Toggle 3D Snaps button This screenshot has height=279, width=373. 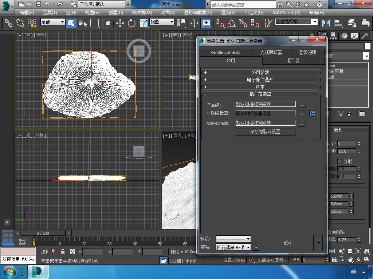[220, 23]
